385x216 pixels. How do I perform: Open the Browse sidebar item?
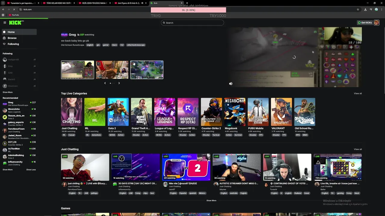coord(19,38)
